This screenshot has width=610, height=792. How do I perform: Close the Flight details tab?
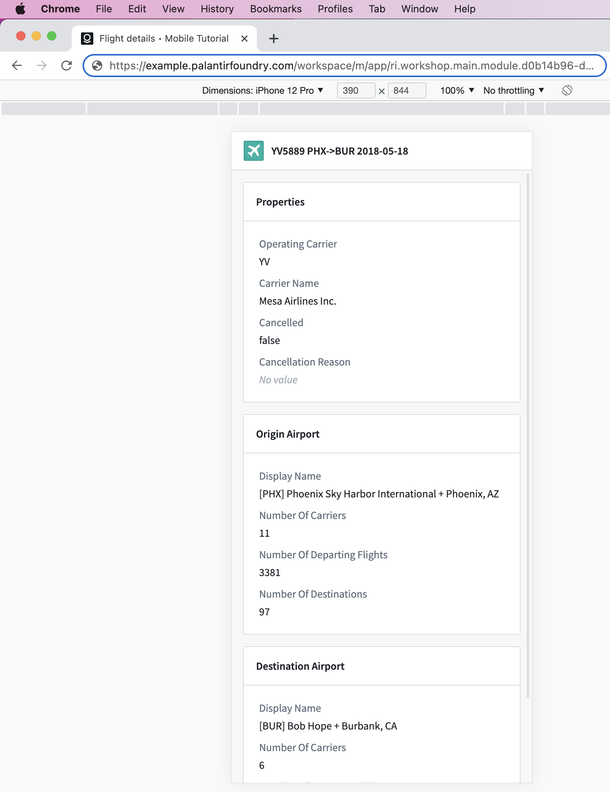tap(244, 39)
